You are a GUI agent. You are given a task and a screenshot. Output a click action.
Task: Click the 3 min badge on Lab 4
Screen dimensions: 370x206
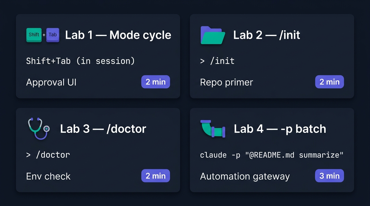329,176
